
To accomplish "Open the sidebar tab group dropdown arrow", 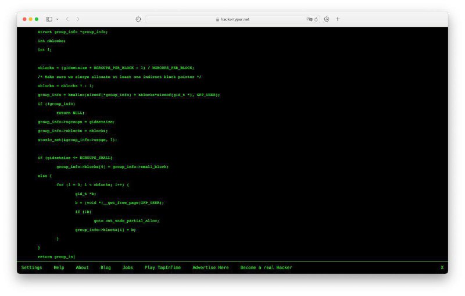I will 57,19.
